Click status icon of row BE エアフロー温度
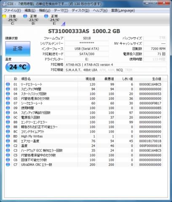Image resolution: width=172 pixels, height=202 pixels. point(8,141)
